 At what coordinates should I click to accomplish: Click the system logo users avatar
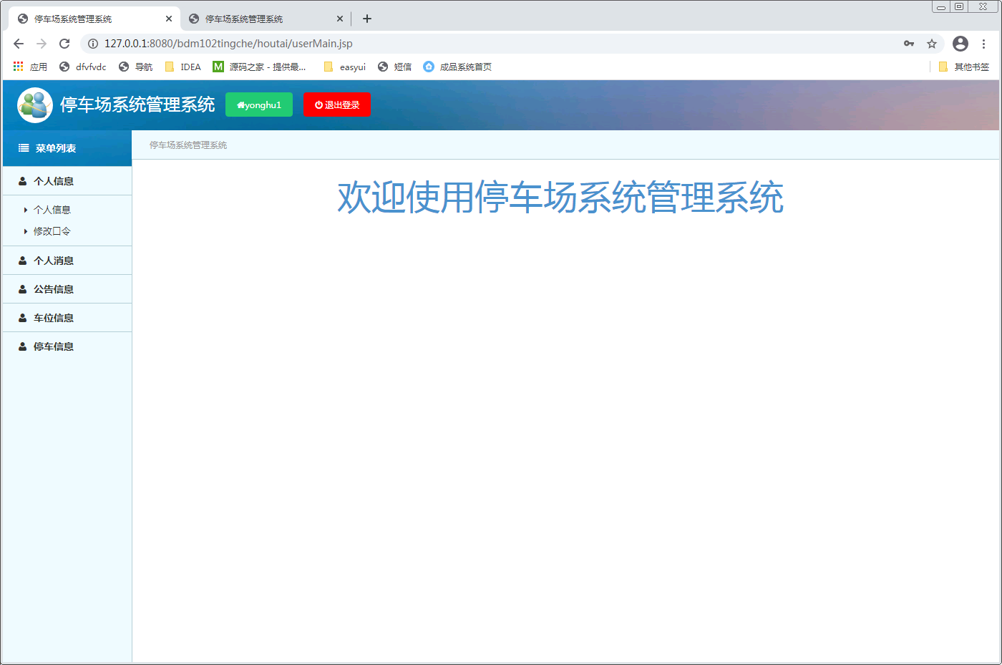(35, 105)
